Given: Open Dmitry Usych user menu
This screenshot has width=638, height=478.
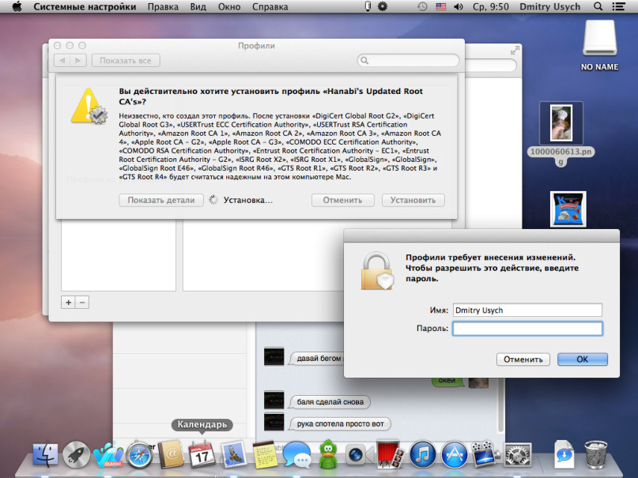Looking at the screenshot, I should pos(549,7).
